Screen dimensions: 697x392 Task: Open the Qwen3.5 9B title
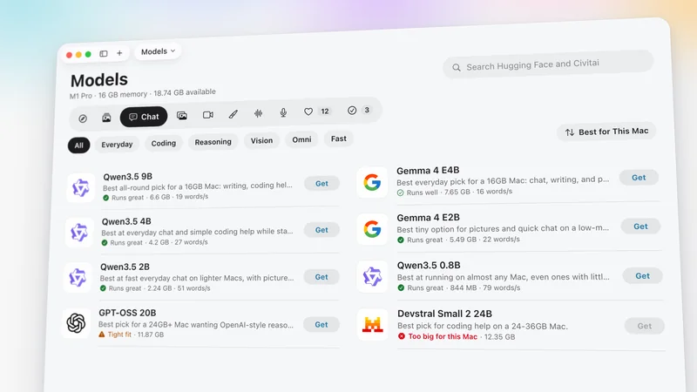click(127, 177)
